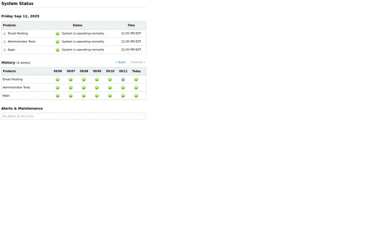Click Apps status icon for 09/06
This screenshot has width=377, height=236.
57,96
